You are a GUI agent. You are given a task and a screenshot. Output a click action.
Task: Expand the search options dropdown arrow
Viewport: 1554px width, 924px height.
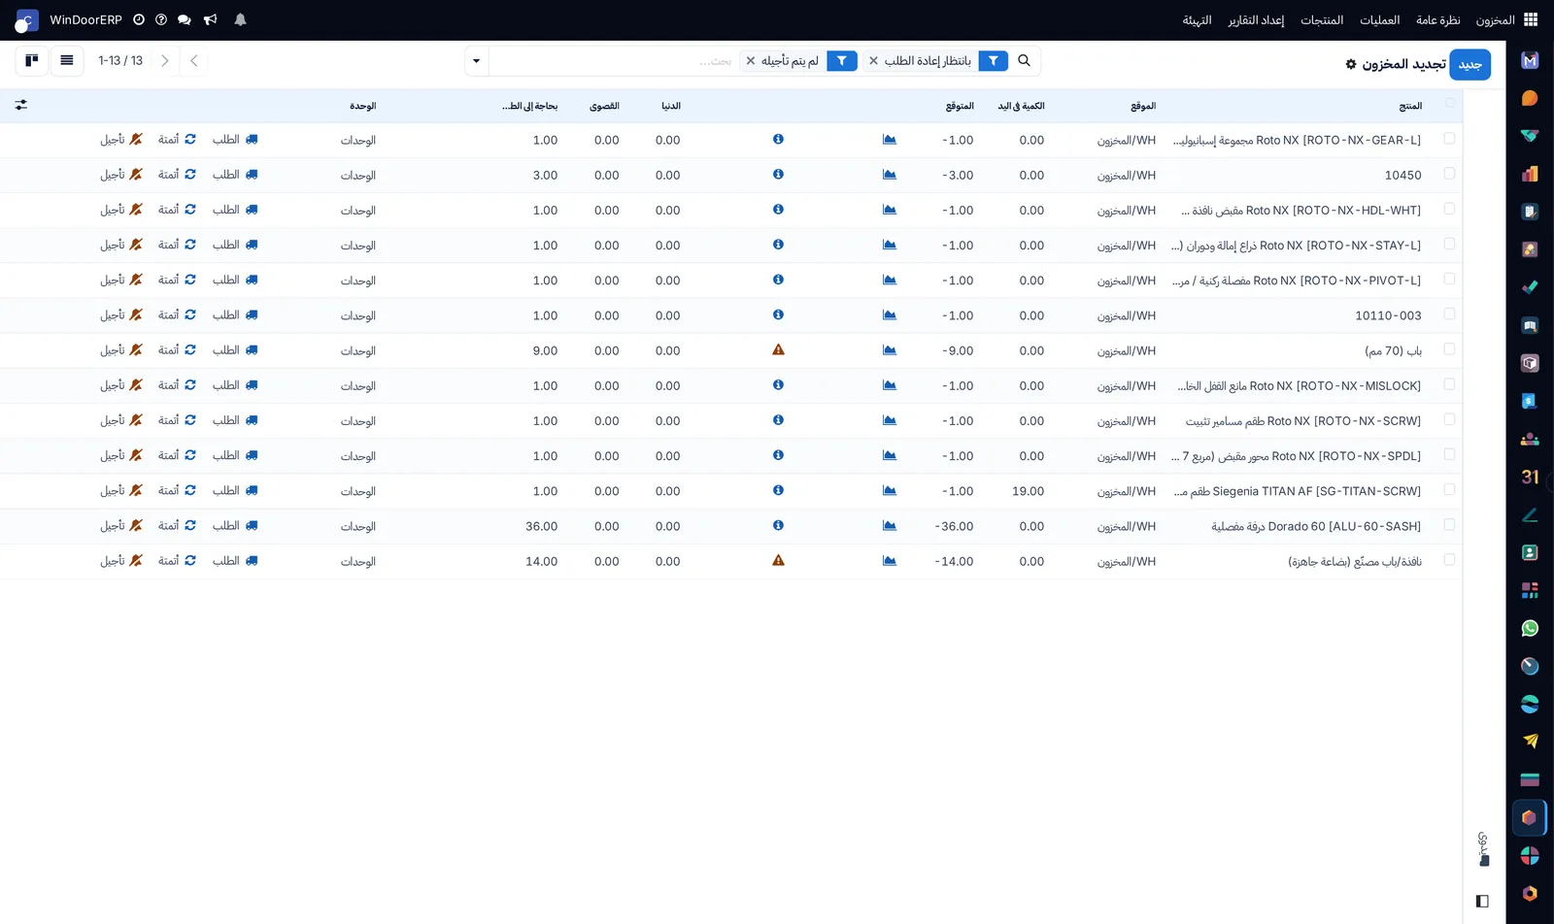click(x=476, y=61)
